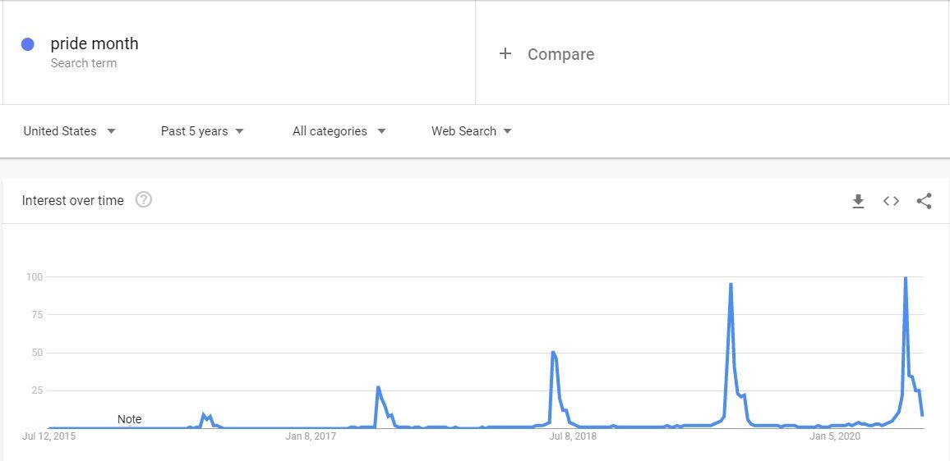Click the Note marker on the chart
Viewport: 950px width, 461px height.
[129, 419]
